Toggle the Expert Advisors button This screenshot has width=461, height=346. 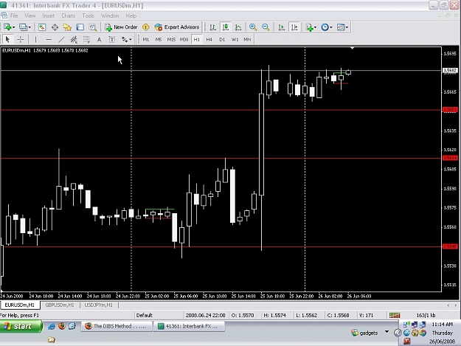[x=177, y=27]
